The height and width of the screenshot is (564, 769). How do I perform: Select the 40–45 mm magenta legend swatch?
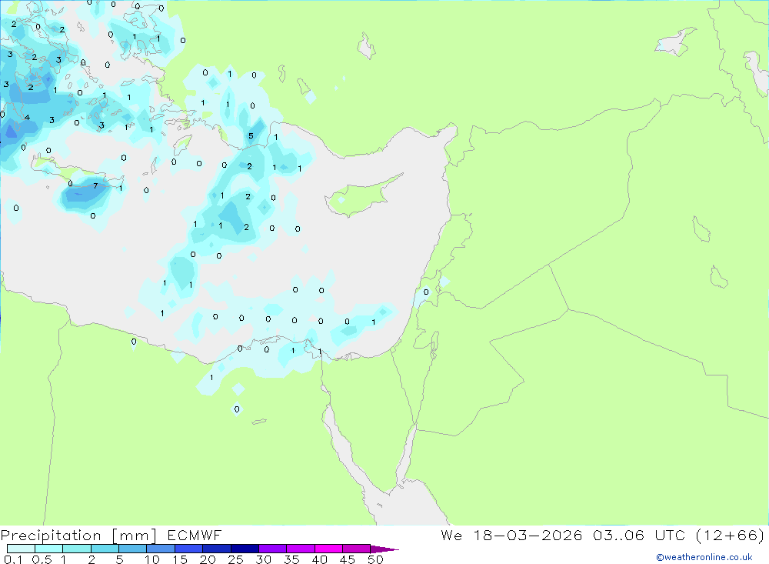pos(328,549)
